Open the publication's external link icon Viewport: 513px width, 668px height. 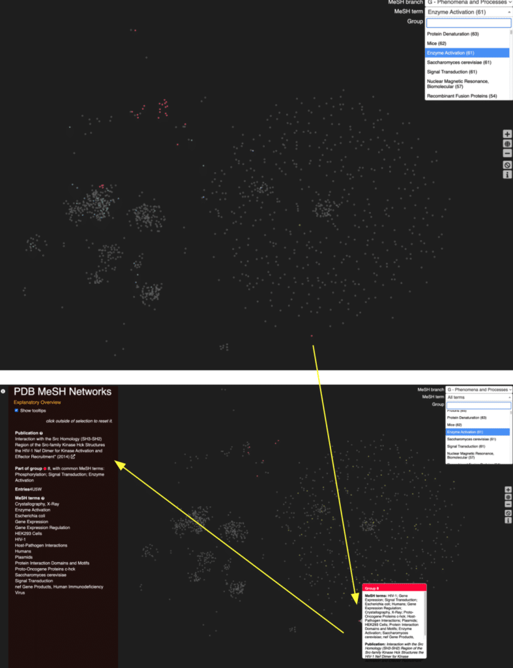click(x=73, y=457)
